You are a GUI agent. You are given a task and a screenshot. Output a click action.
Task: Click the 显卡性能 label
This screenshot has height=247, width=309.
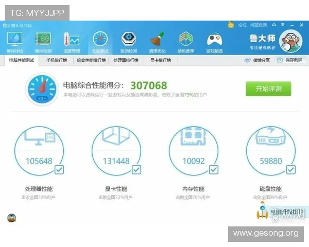[116, 189]
